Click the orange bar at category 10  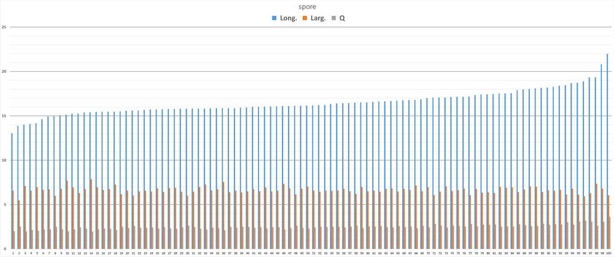[67, 214]
